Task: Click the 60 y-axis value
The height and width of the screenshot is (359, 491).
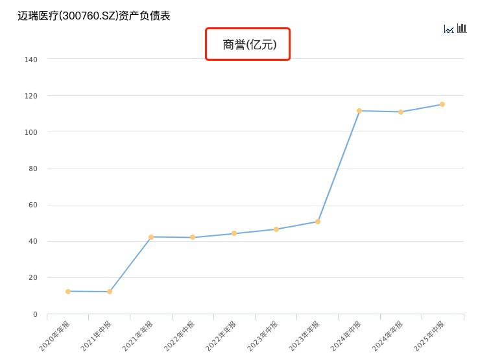Action: tap(33, 205)
